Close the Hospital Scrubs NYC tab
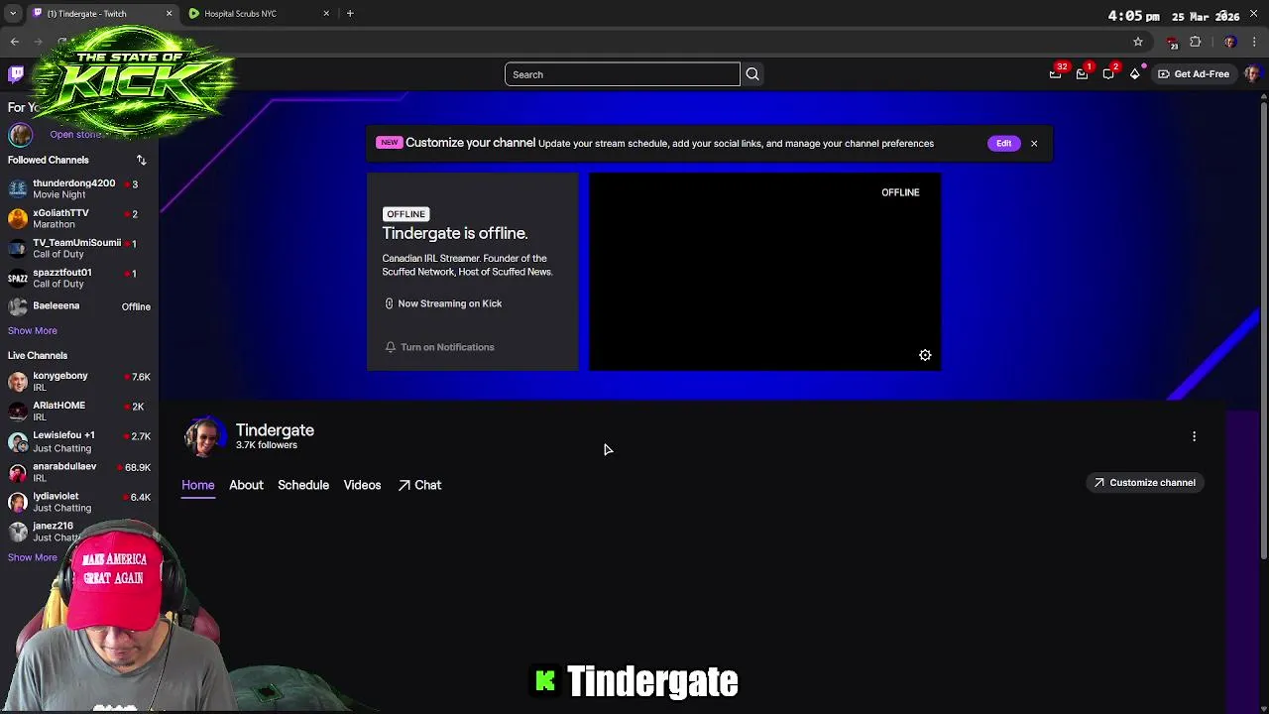The height and width of the screenshot is (714, 1269). pos(326,13)
